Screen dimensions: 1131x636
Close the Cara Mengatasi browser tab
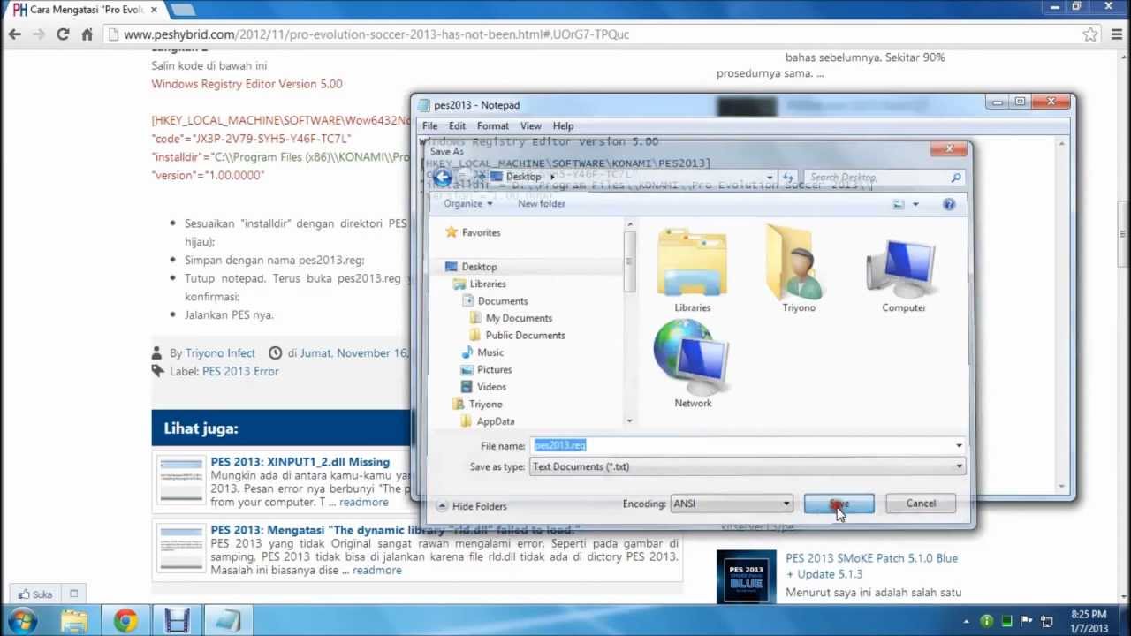pos(154,10)
